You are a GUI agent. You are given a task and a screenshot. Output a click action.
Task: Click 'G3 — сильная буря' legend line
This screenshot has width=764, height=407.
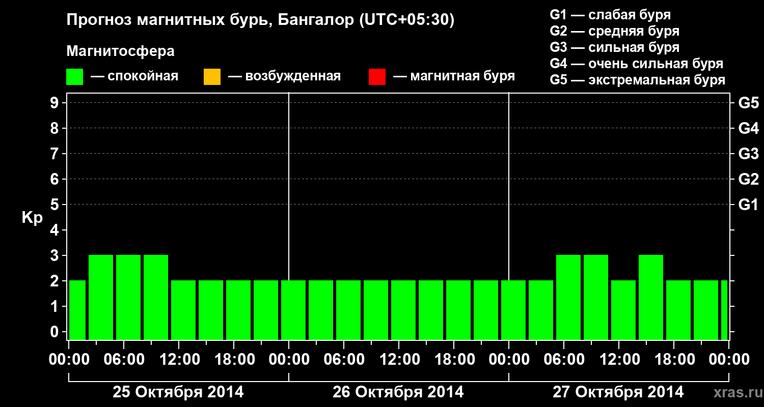614,47
